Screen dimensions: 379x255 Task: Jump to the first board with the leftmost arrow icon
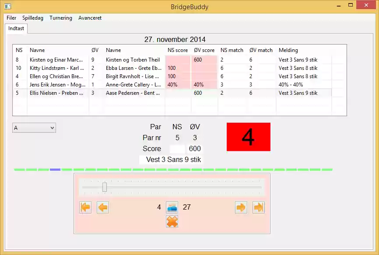point(85,207)
